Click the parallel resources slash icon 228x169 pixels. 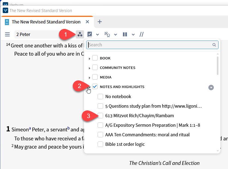point(141,34)
